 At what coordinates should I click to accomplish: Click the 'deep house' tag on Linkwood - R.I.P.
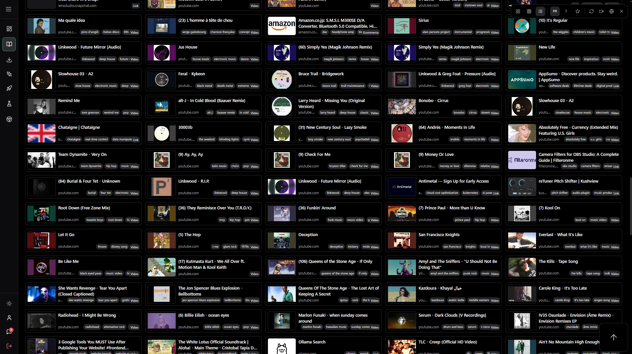(x=239, y=193)
